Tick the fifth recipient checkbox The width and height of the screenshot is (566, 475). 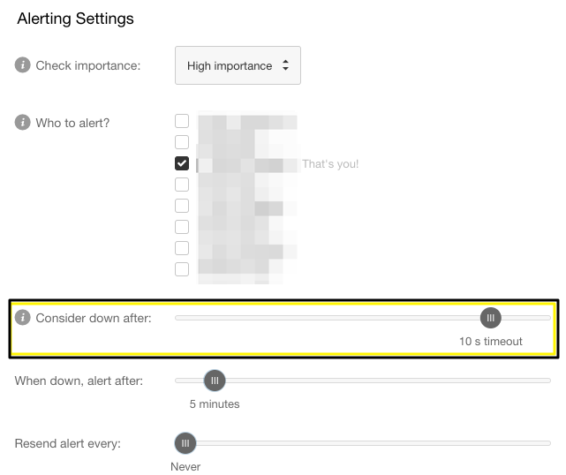click(x=182, y=206)
